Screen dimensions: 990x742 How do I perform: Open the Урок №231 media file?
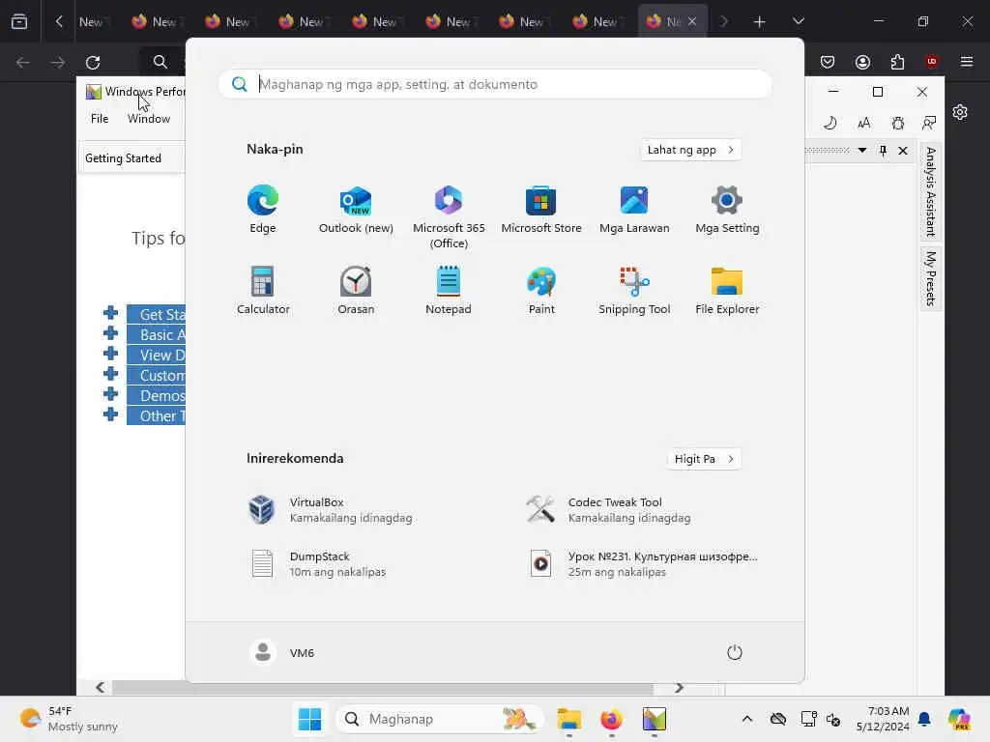tap(641, 563)
